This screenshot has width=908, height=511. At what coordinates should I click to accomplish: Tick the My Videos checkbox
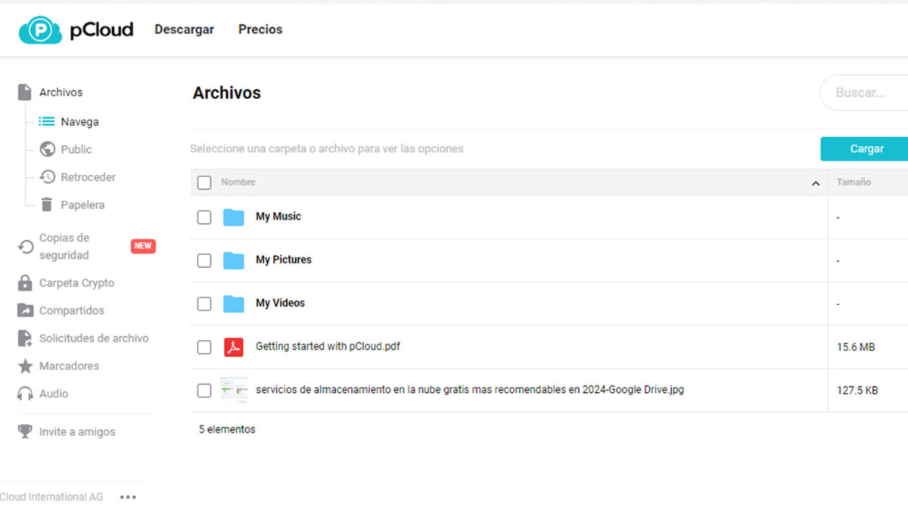tap(204, 304)
